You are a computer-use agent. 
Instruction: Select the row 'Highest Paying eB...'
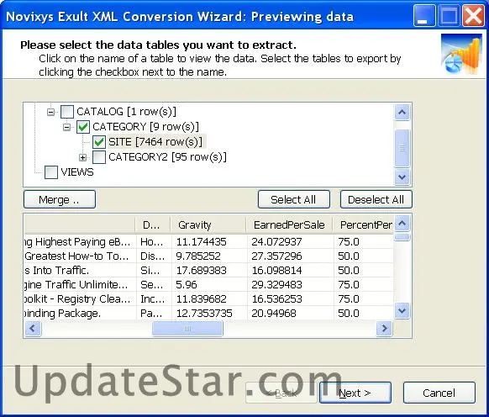(x=208, y=242)
